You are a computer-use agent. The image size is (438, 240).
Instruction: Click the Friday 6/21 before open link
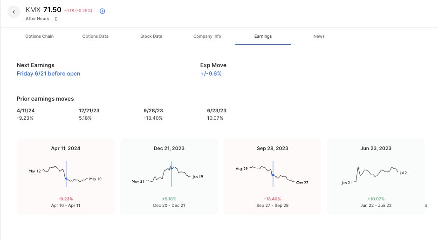coord(48,74)
